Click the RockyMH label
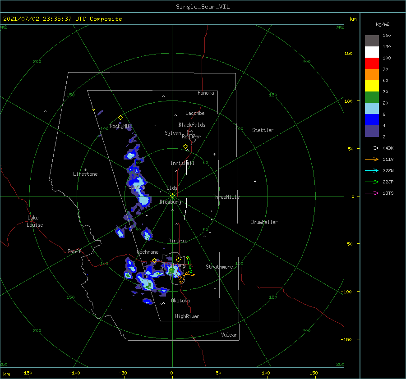 pyautogui.click(x=119, y=126)
